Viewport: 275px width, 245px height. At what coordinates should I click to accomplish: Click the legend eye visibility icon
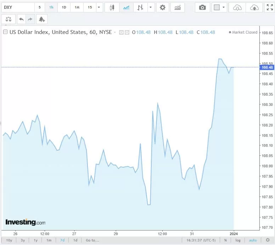pos(121,33)
